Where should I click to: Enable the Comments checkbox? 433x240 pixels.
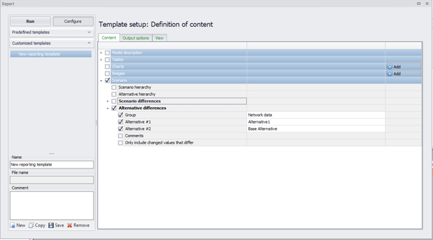click(120, 136)
